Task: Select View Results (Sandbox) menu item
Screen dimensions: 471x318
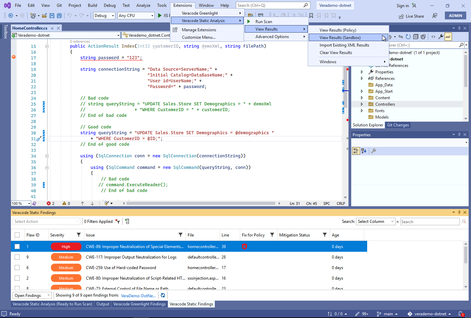Action: [348, 38]
